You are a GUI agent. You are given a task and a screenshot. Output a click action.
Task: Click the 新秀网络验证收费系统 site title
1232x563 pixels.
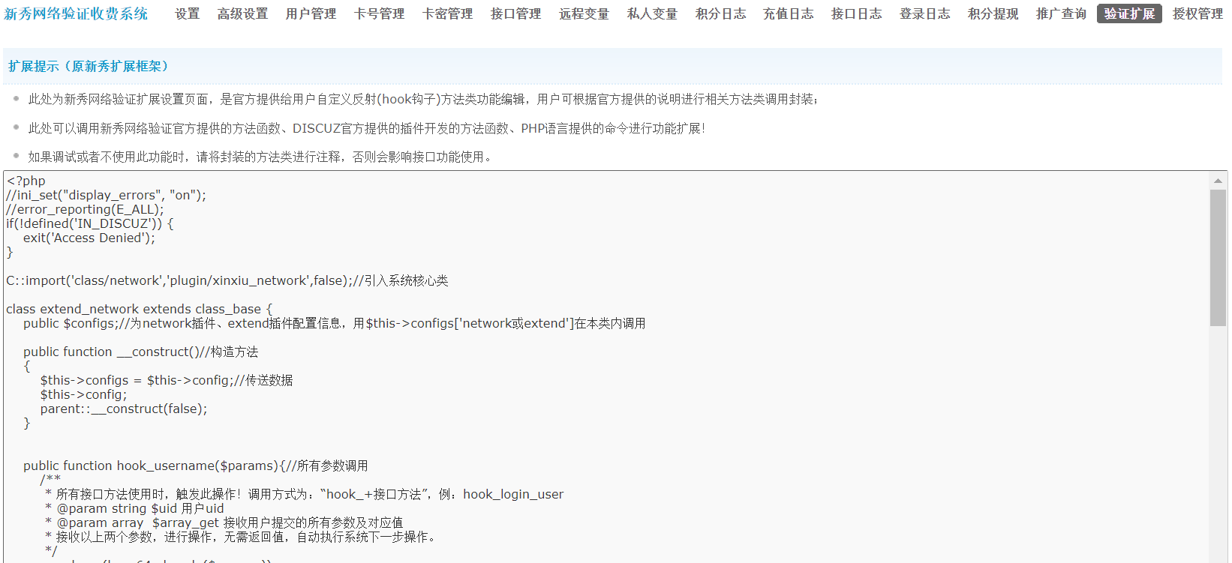[76, 13]
